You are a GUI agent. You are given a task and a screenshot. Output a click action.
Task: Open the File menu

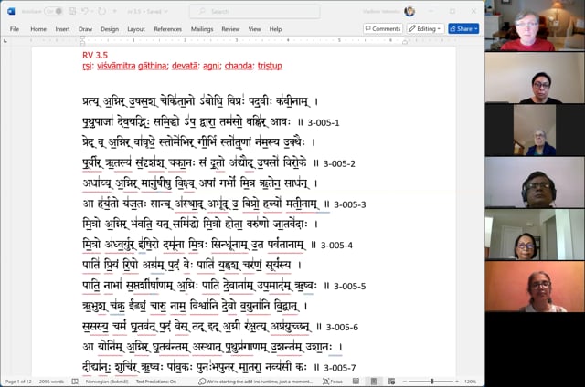pyautogui.click(x=15, y=29)
